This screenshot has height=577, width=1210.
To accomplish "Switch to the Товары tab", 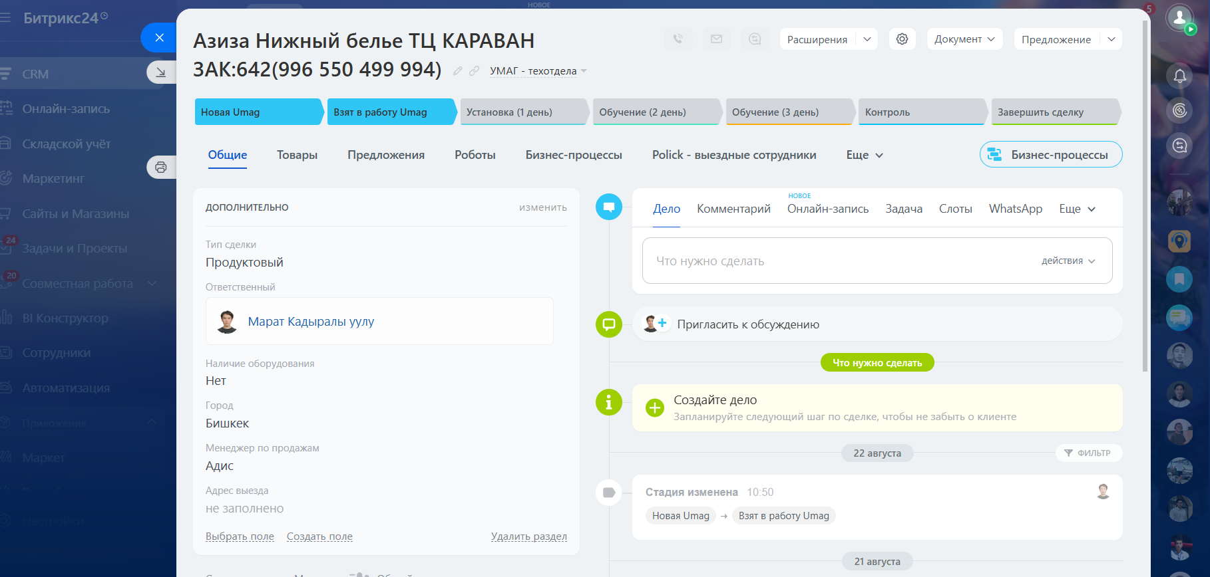I will pos(297,155).
